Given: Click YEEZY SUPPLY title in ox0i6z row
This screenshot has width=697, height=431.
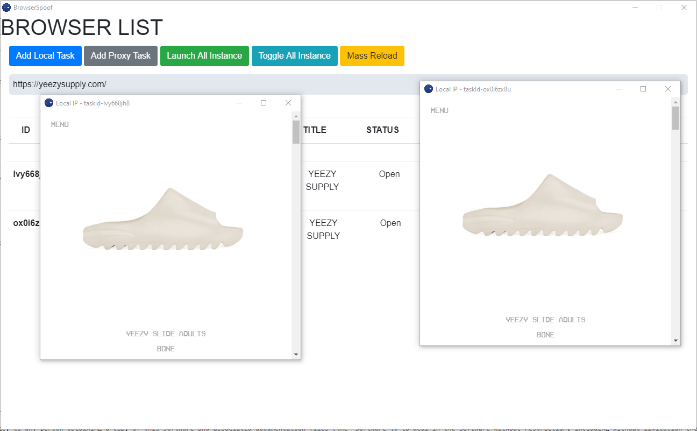Looking at the screenshot, I should [x=323, y=229].
